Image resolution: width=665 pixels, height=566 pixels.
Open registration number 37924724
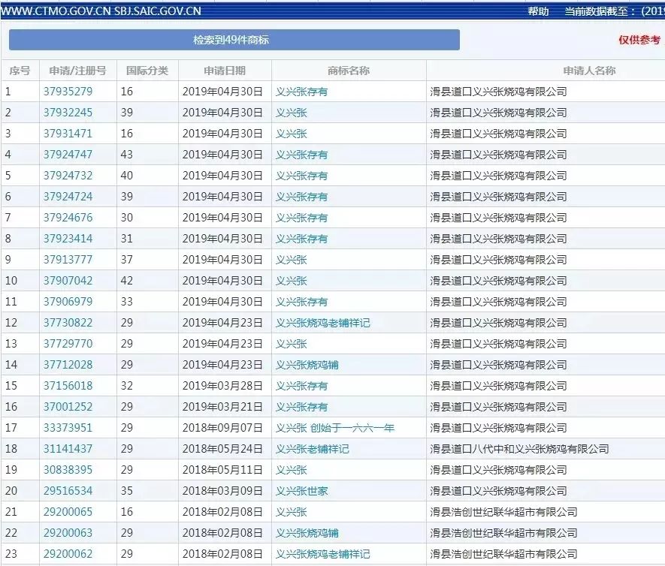(68, 197)
